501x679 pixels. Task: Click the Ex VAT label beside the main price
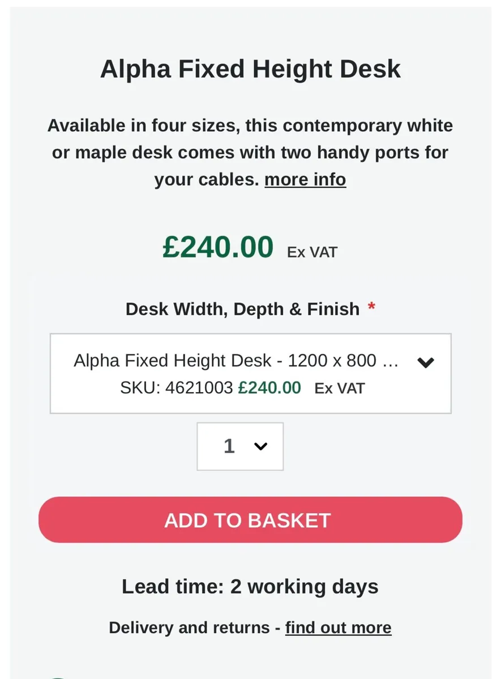click(312, 252)
